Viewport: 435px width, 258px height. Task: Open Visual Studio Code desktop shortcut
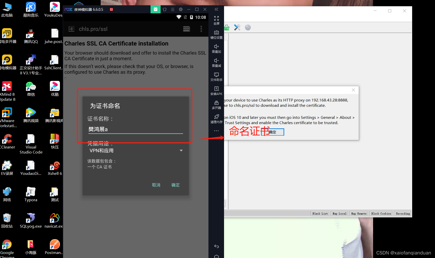pos(31,144)
